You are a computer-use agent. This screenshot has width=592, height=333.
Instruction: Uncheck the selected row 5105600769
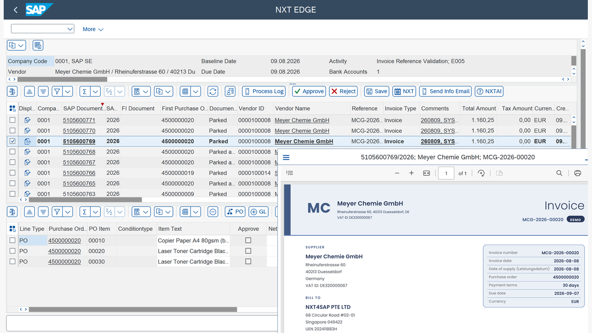point(12,142)
